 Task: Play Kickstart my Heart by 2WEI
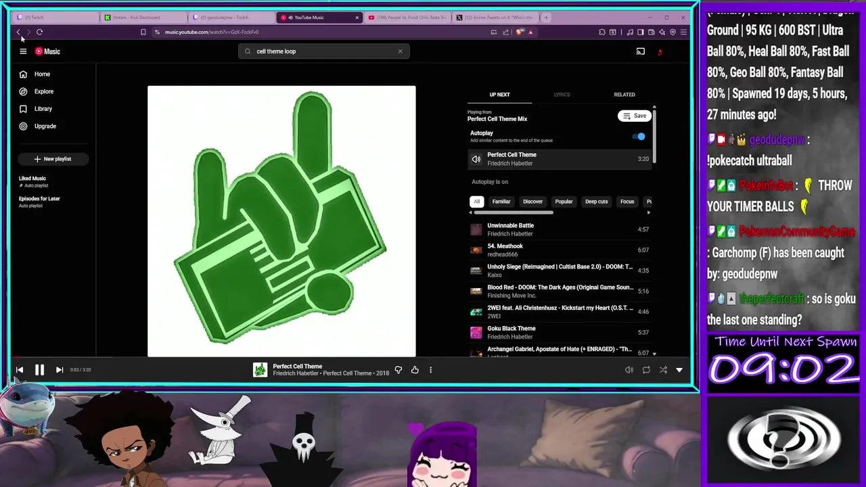(560, 312)
